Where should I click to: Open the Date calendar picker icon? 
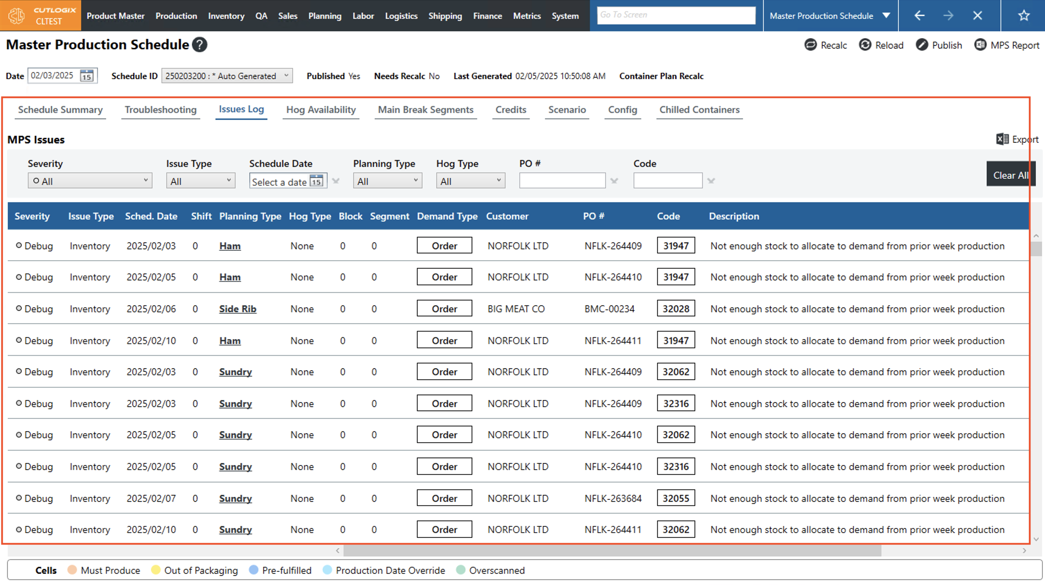(87, 76)
